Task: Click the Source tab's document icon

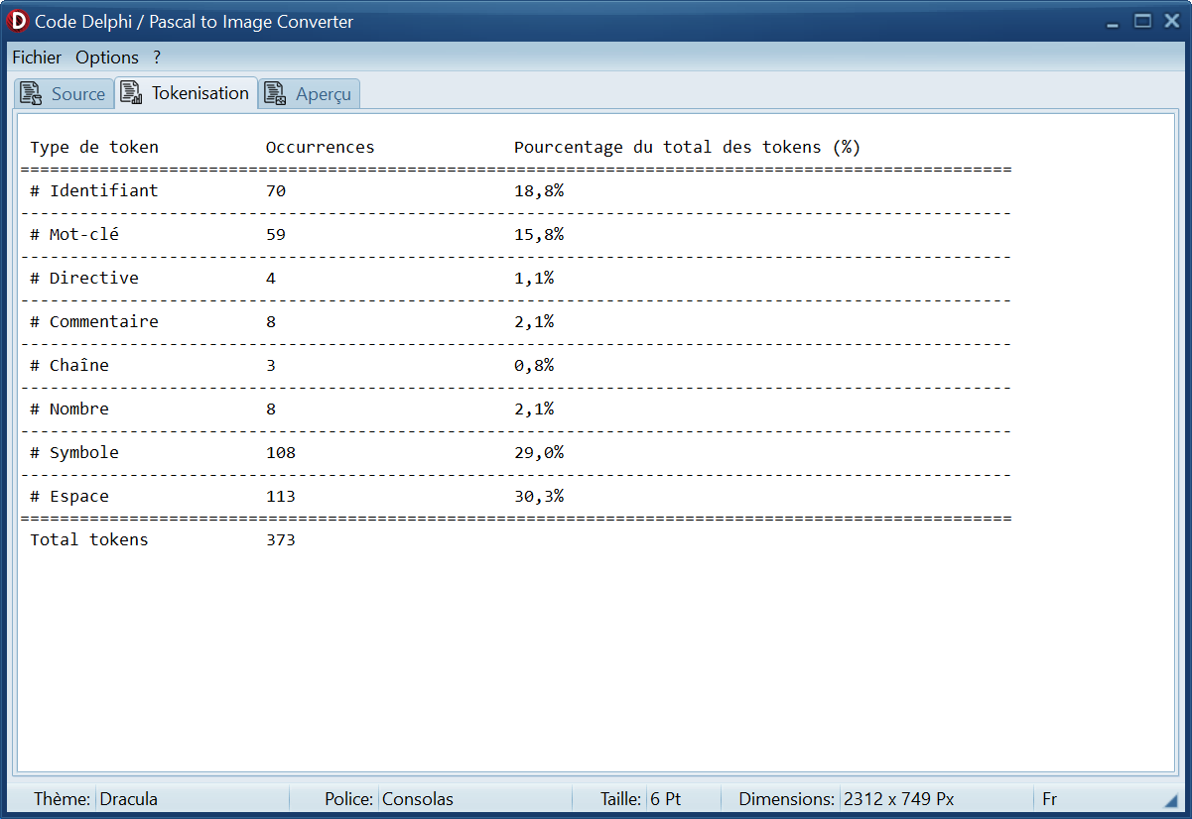Action: (31, 94)
